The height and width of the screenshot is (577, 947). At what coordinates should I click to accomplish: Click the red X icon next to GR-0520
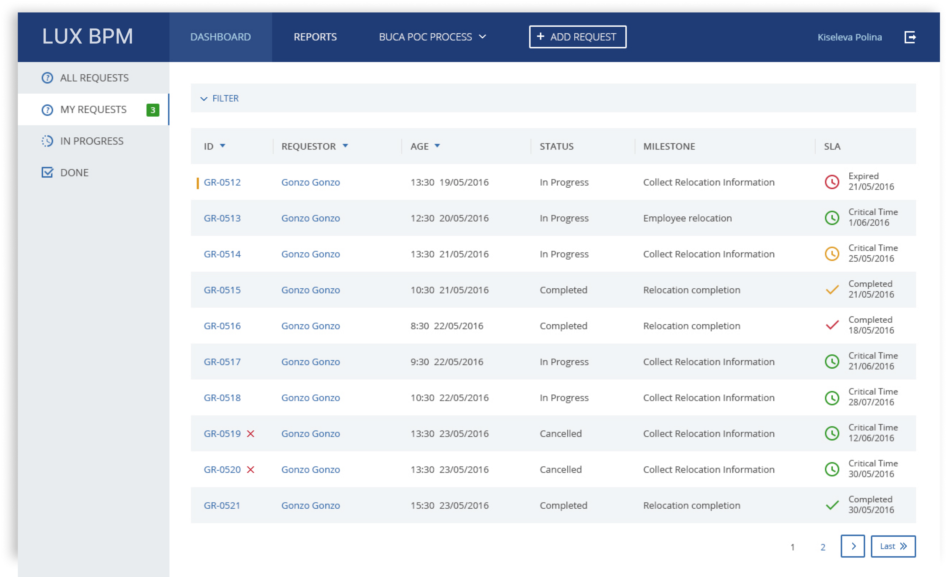point(251,469)
